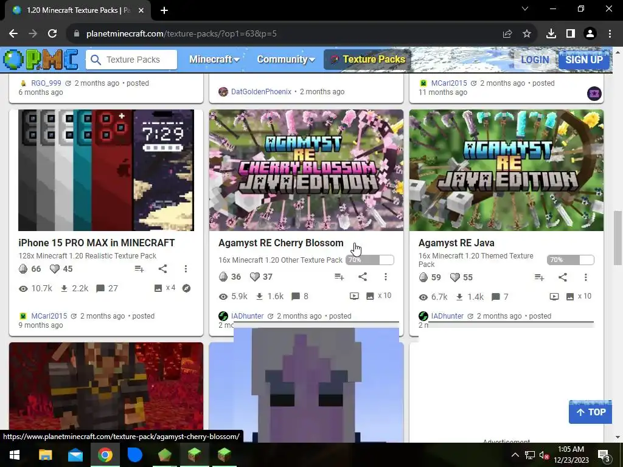Select the 1.20 Minecraft Texture Packs tab
This screenshot has height=467, width=623.
coord(78,10)
